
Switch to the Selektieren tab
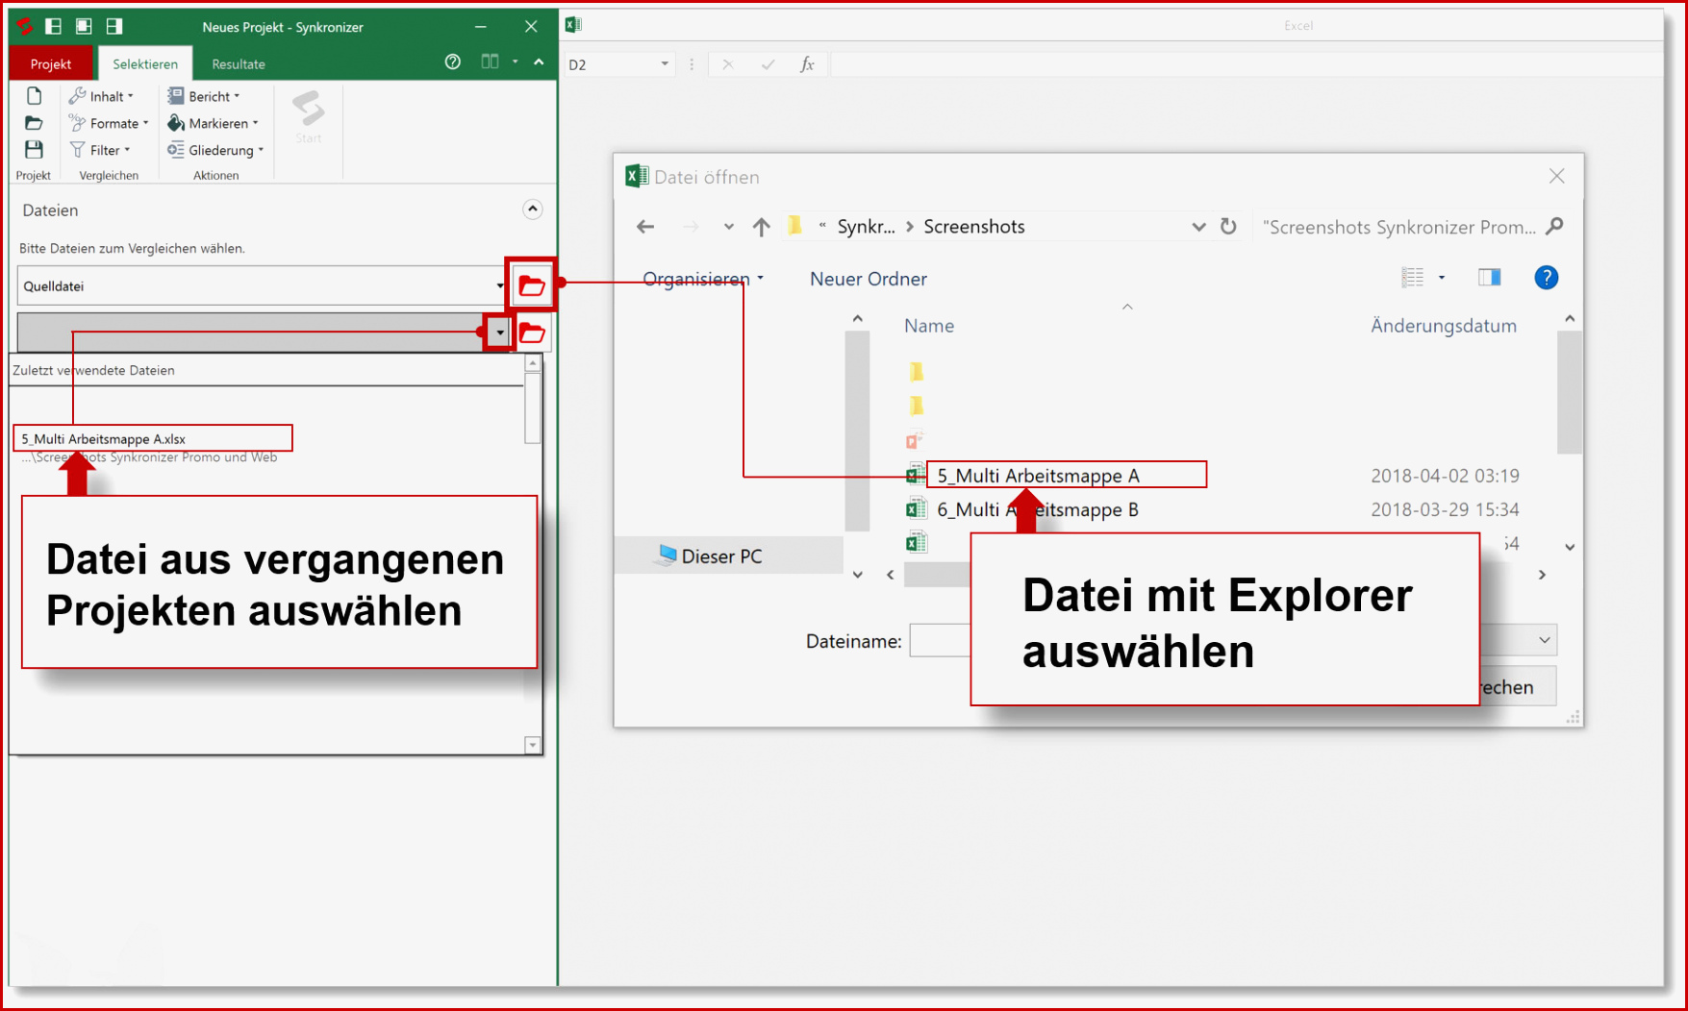pos(145,63)
